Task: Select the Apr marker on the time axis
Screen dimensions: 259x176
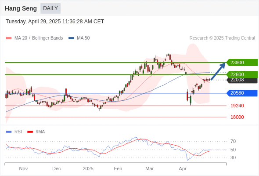Action: tap(183, 169)
